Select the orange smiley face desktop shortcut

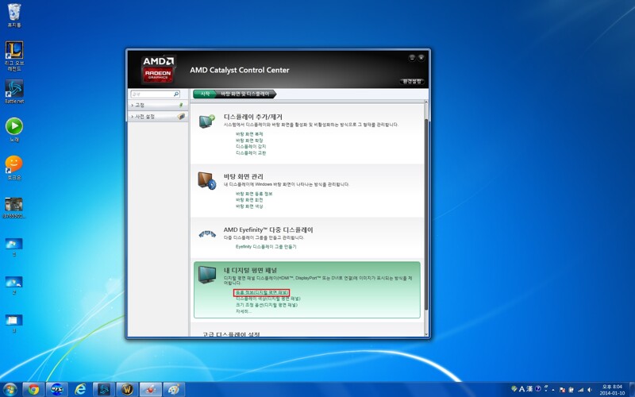(x=14, y=168)
